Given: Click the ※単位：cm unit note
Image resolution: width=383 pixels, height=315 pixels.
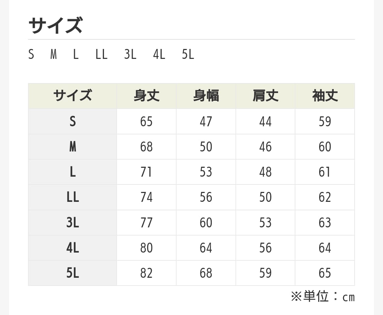Looking at the screenshot, I should click(x=322, y=297).
